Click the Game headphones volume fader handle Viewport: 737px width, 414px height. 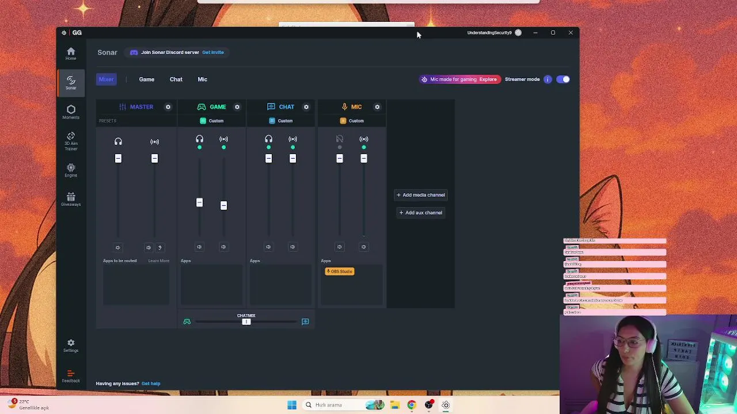point(199,202)
